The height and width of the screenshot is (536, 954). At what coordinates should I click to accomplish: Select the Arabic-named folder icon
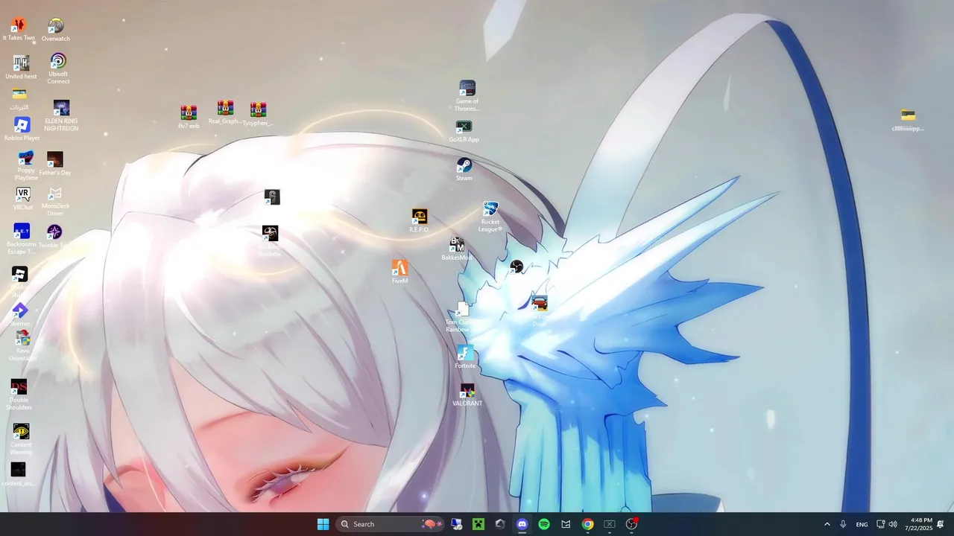pyautogui.click(x=19, y=100)
